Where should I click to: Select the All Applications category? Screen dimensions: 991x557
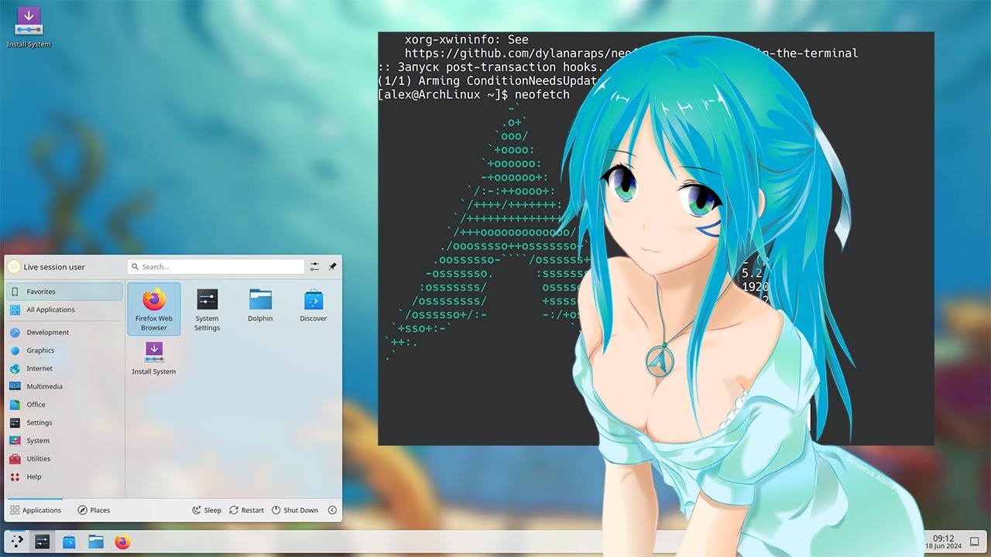(64, 309)
